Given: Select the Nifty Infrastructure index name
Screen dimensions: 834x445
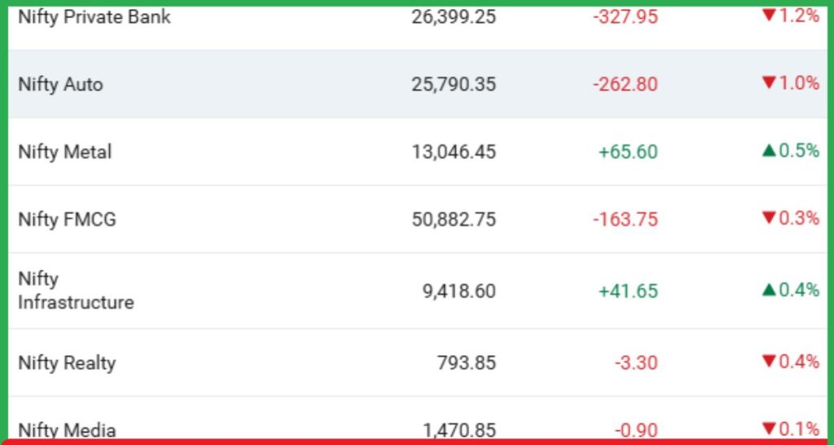Looking at the screenshot, I should click(76, 291).
